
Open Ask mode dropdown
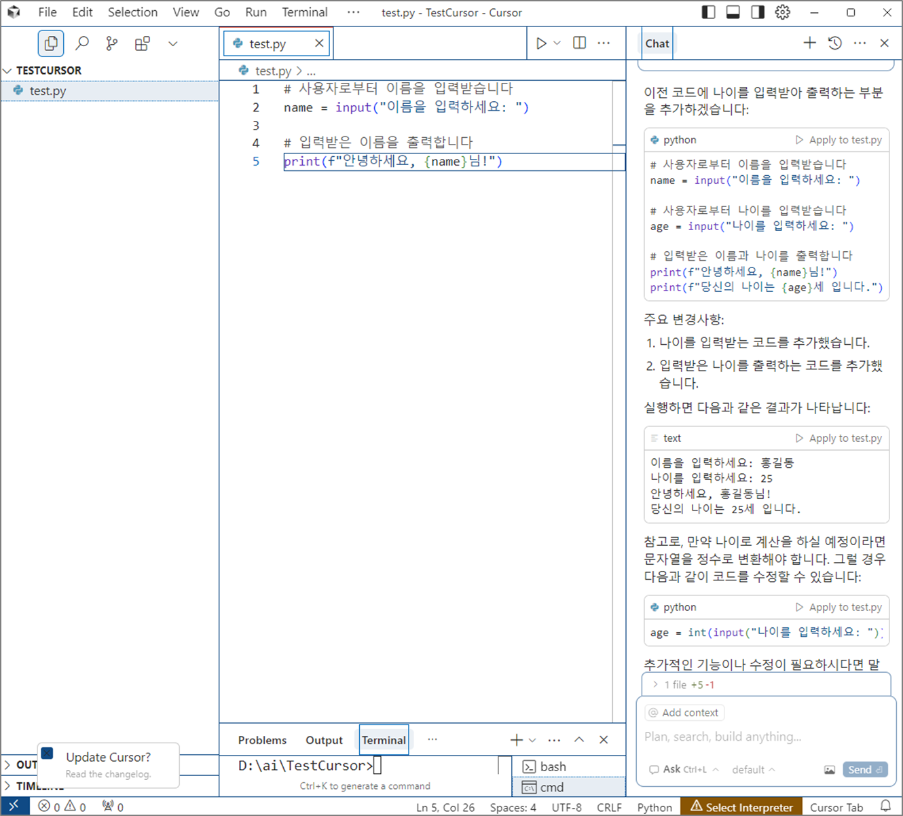[682, 770]
